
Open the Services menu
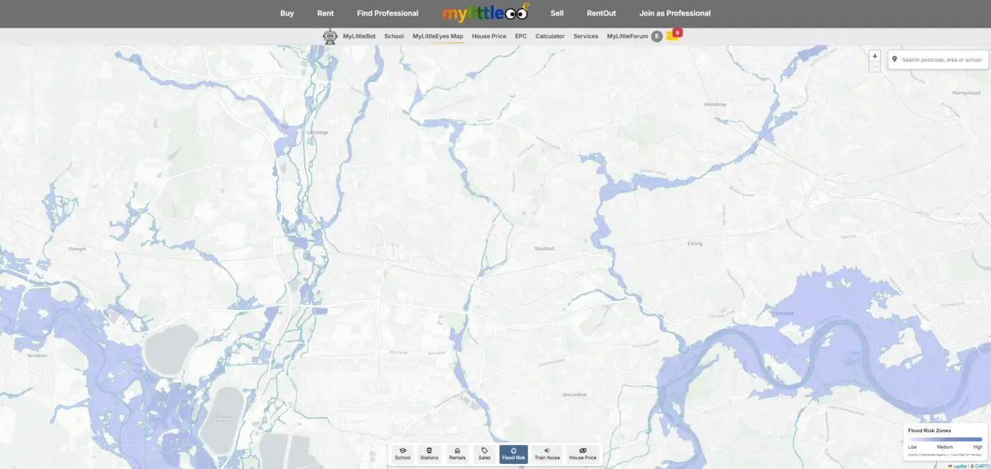585,36
